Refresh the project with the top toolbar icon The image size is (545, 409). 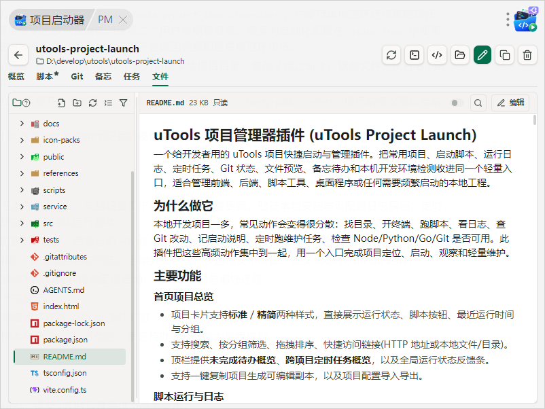click(391, 55)
